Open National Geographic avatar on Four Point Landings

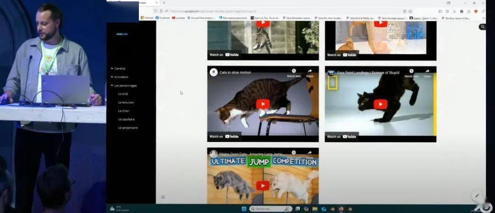pos(331,73)
